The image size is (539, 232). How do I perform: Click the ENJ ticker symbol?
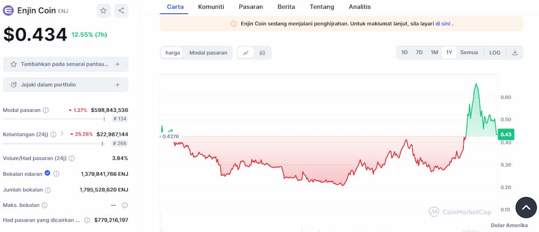coord(63,11)
